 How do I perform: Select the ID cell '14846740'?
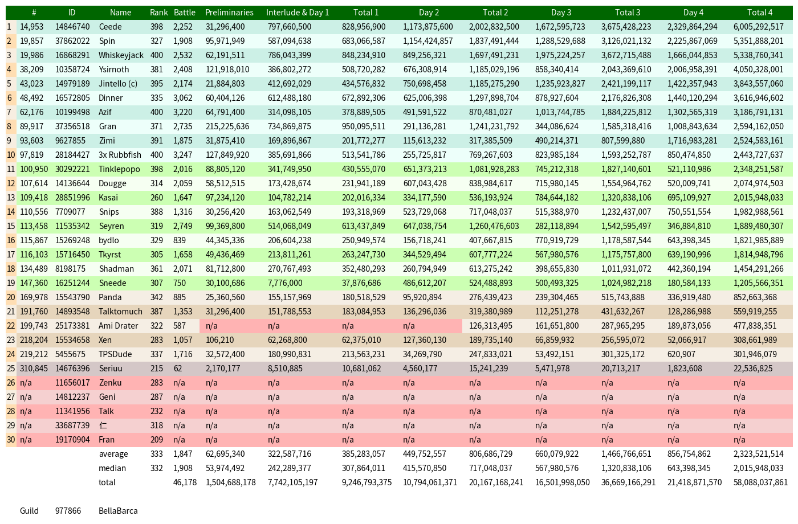click(x=72, y=27)
